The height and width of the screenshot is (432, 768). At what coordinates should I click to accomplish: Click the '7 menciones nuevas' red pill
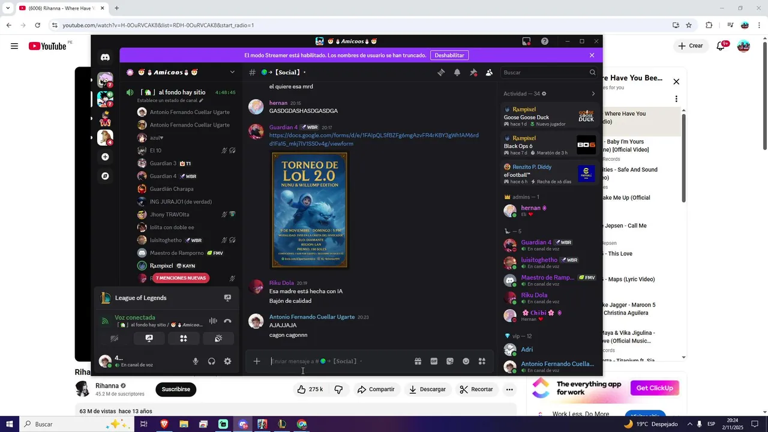coord(181,278)
